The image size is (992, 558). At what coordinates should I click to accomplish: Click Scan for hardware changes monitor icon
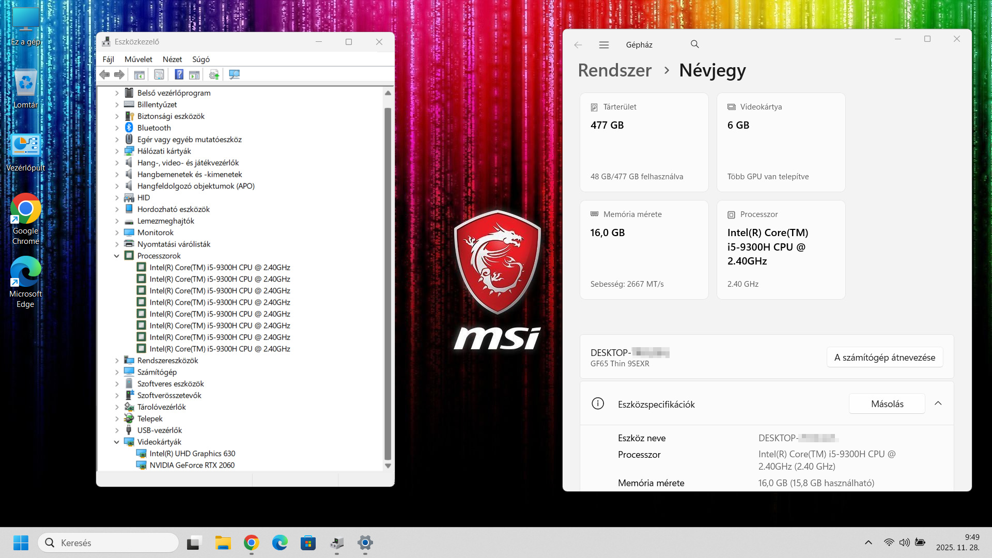pyautogui.click(x=234, y=74)
